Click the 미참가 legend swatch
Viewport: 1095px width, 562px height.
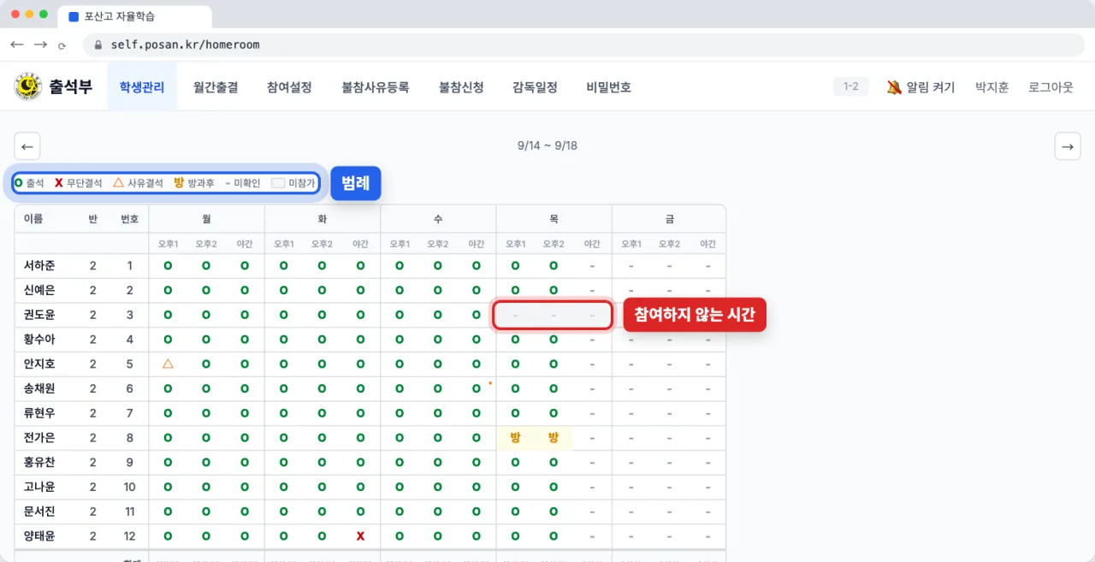278,183
